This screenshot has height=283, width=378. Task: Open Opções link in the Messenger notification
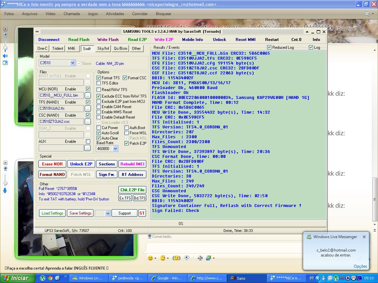click(360, 266)
